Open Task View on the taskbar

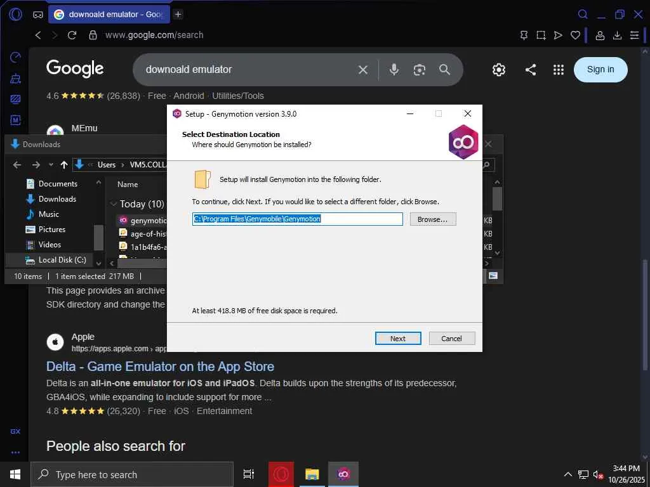tap(249, 474)
